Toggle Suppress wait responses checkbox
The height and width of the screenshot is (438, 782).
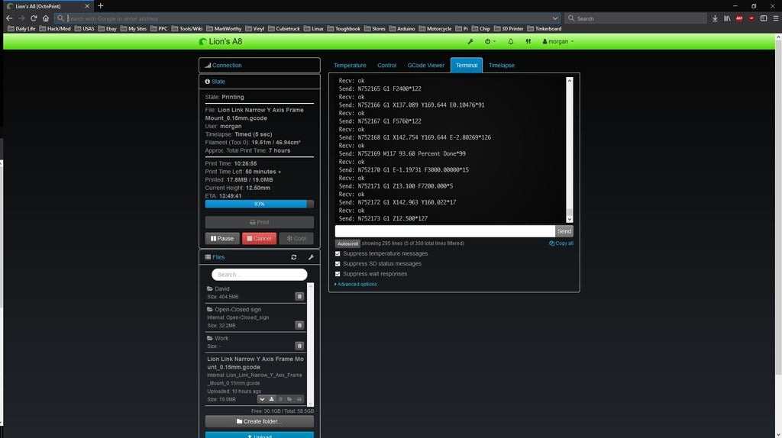pos(338,274)
